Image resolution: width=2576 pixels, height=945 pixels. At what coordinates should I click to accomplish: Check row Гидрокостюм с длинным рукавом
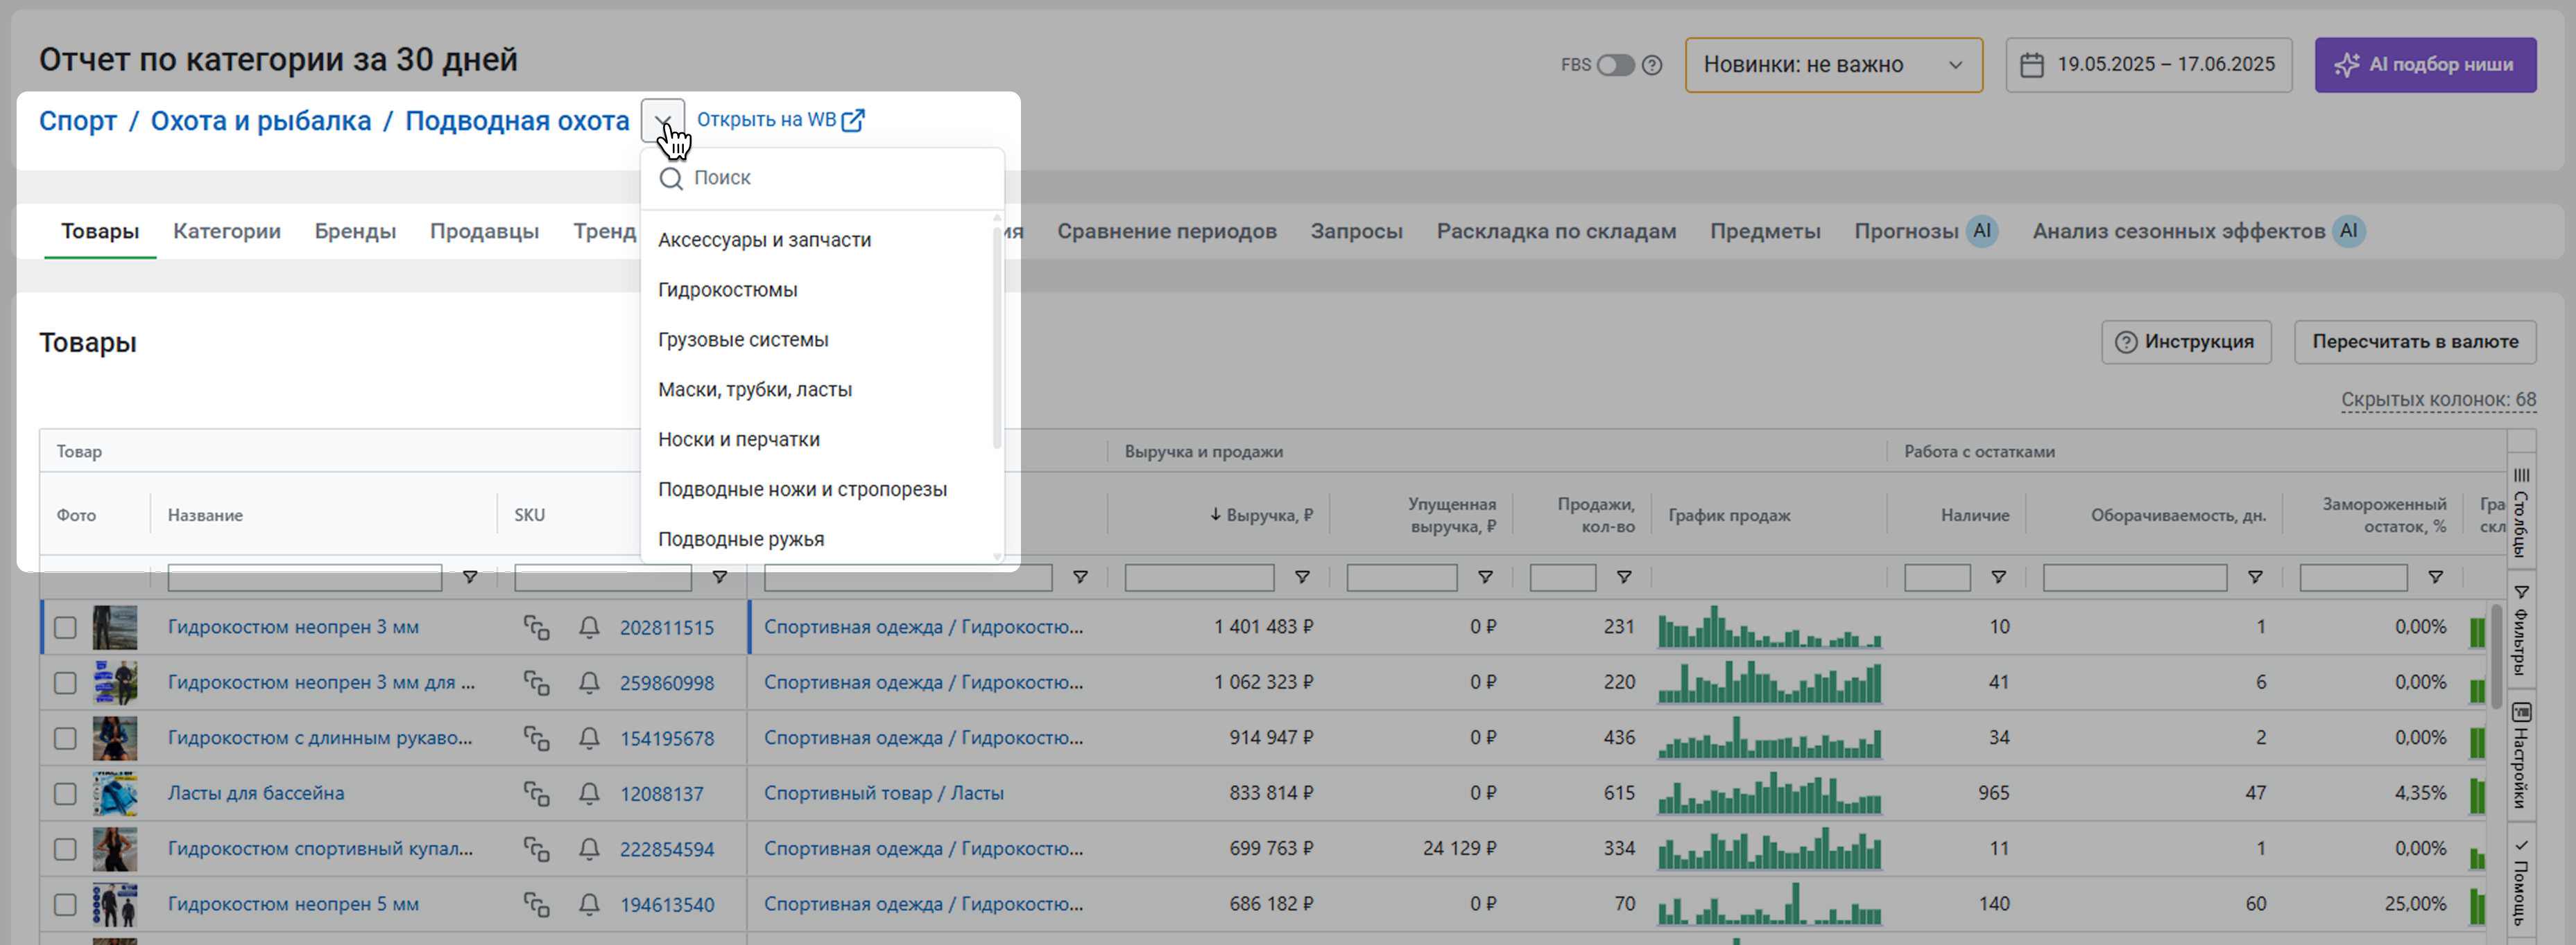click(65, 739)
